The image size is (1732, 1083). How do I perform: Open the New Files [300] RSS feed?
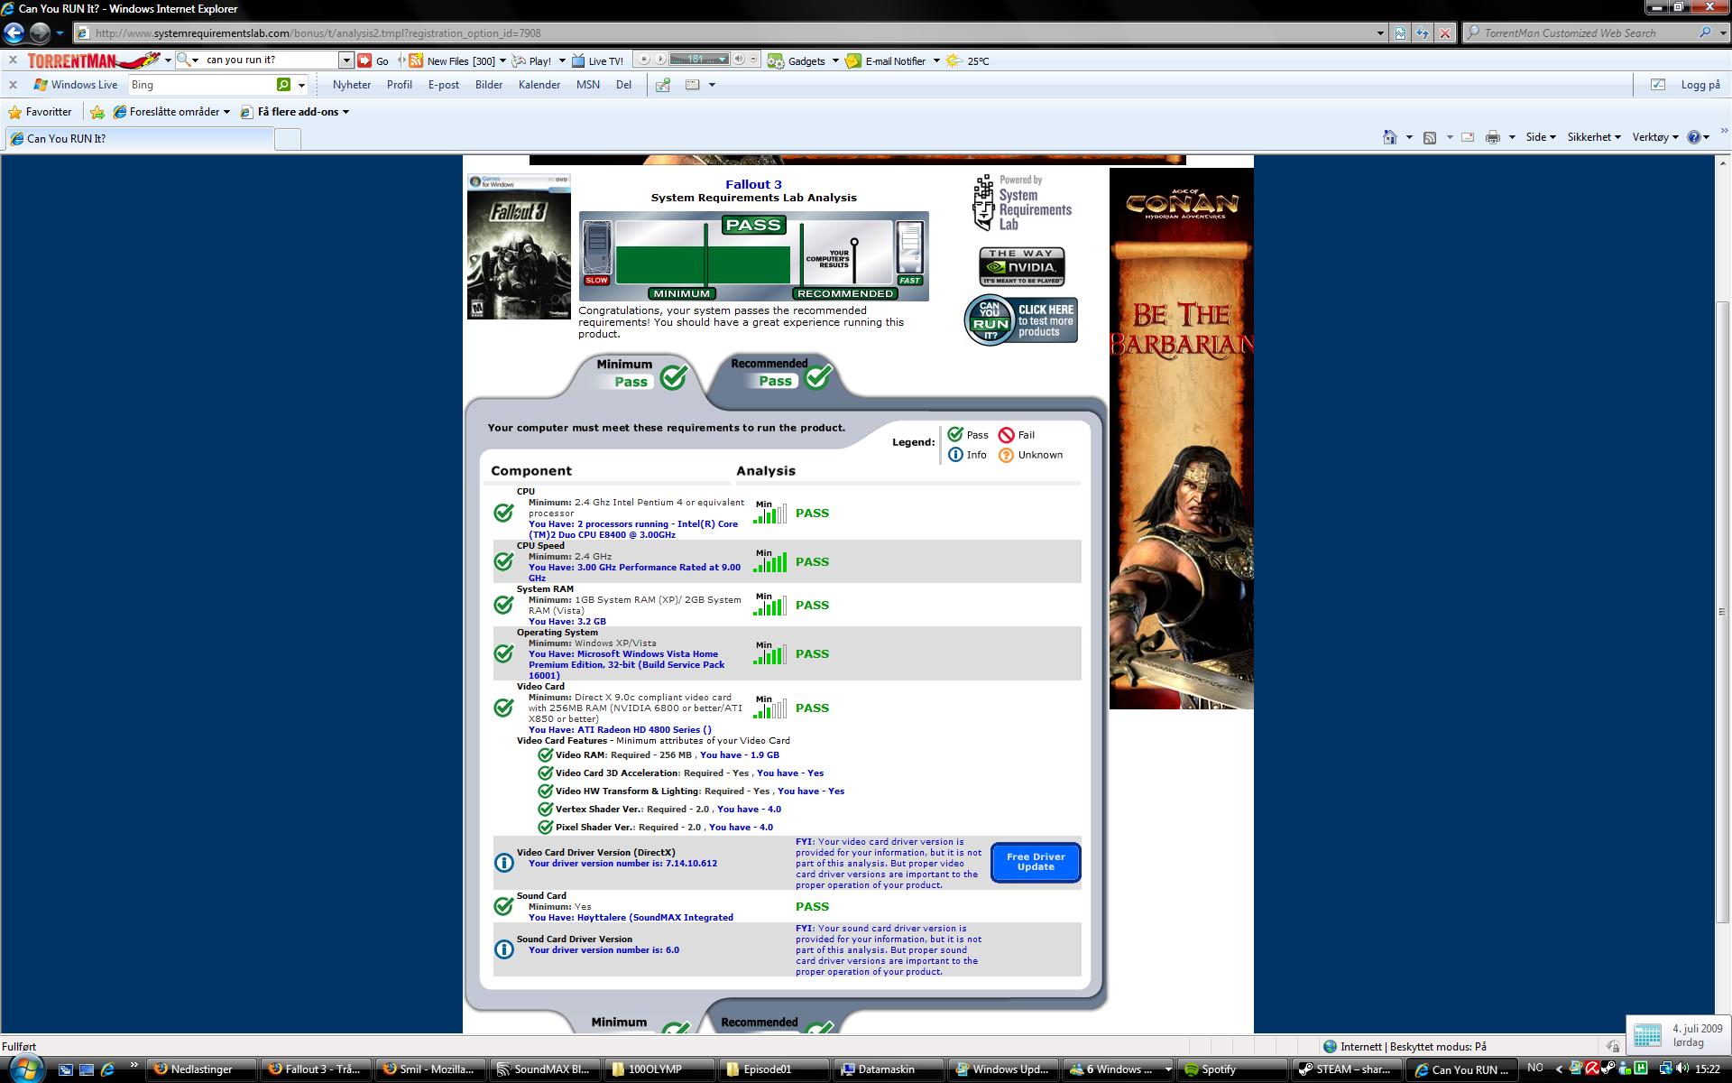pyautogui.click(x=453, y=60)
